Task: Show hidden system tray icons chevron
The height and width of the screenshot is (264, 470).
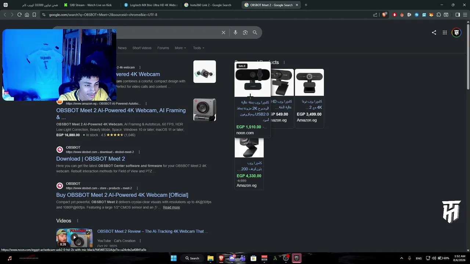Action: click(401, 258)
